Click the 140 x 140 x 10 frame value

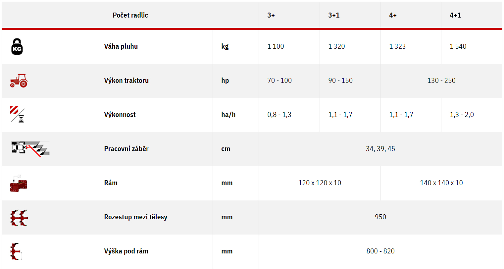[441, 183]
